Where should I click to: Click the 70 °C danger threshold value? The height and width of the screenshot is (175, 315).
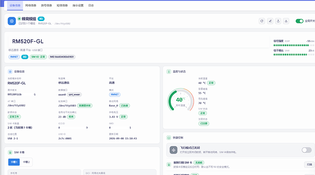tap(202, 103)
